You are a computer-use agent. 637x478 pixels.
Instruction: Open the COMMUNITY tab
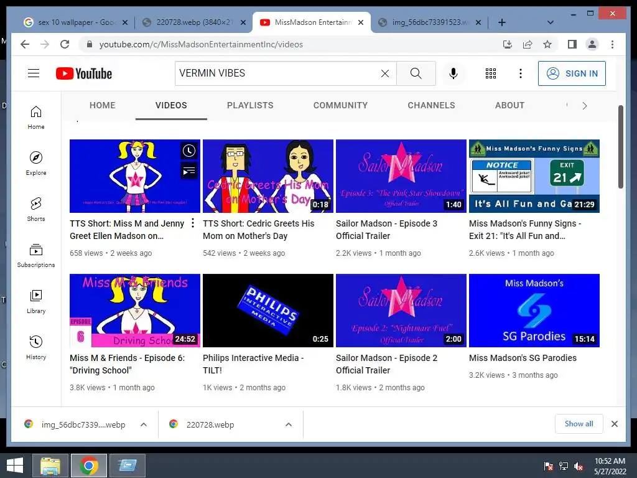(x=340, y=105)
